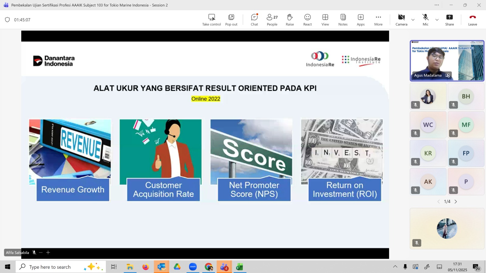Click Take control of shared content
Viewport: 486px width, 273px height.
click(211, 20)
